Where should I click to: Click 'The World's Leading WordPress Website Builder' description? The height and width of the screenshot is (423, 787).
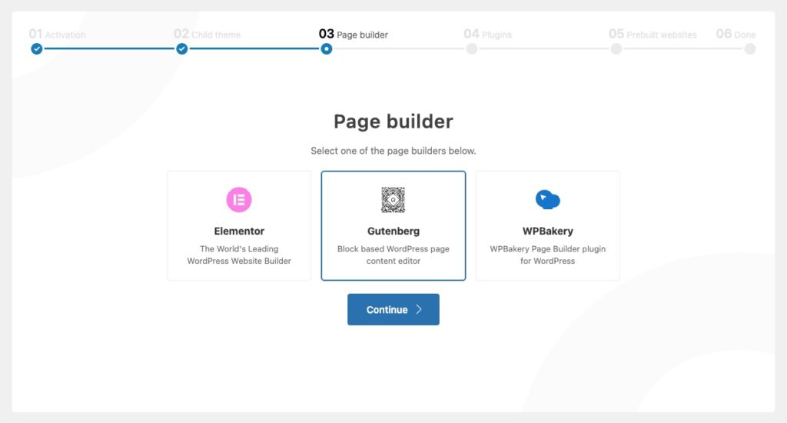click(x=239, y=255)
